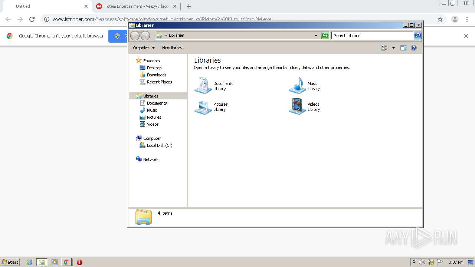Screen dimensions: 475x267
Task: Click the Explorer forward arrow button
Action: point(145,36)
